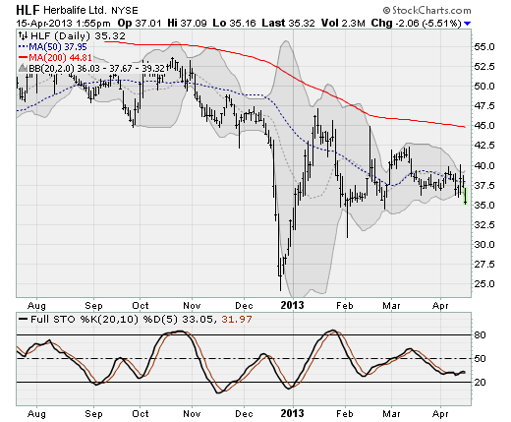Click the MA(50) 37.95 legend entry
The height and width of the screenshot is (422, 511).
(x=53, y=47)
